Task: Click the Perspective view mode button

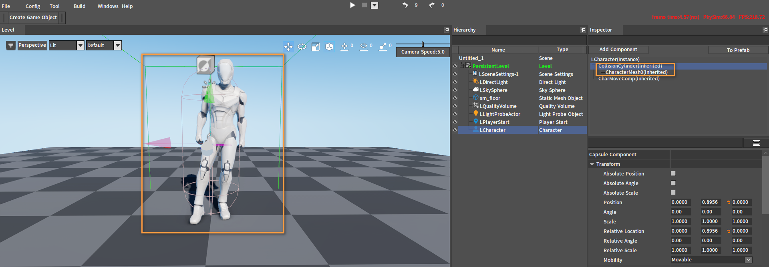Action: [32, 45]
